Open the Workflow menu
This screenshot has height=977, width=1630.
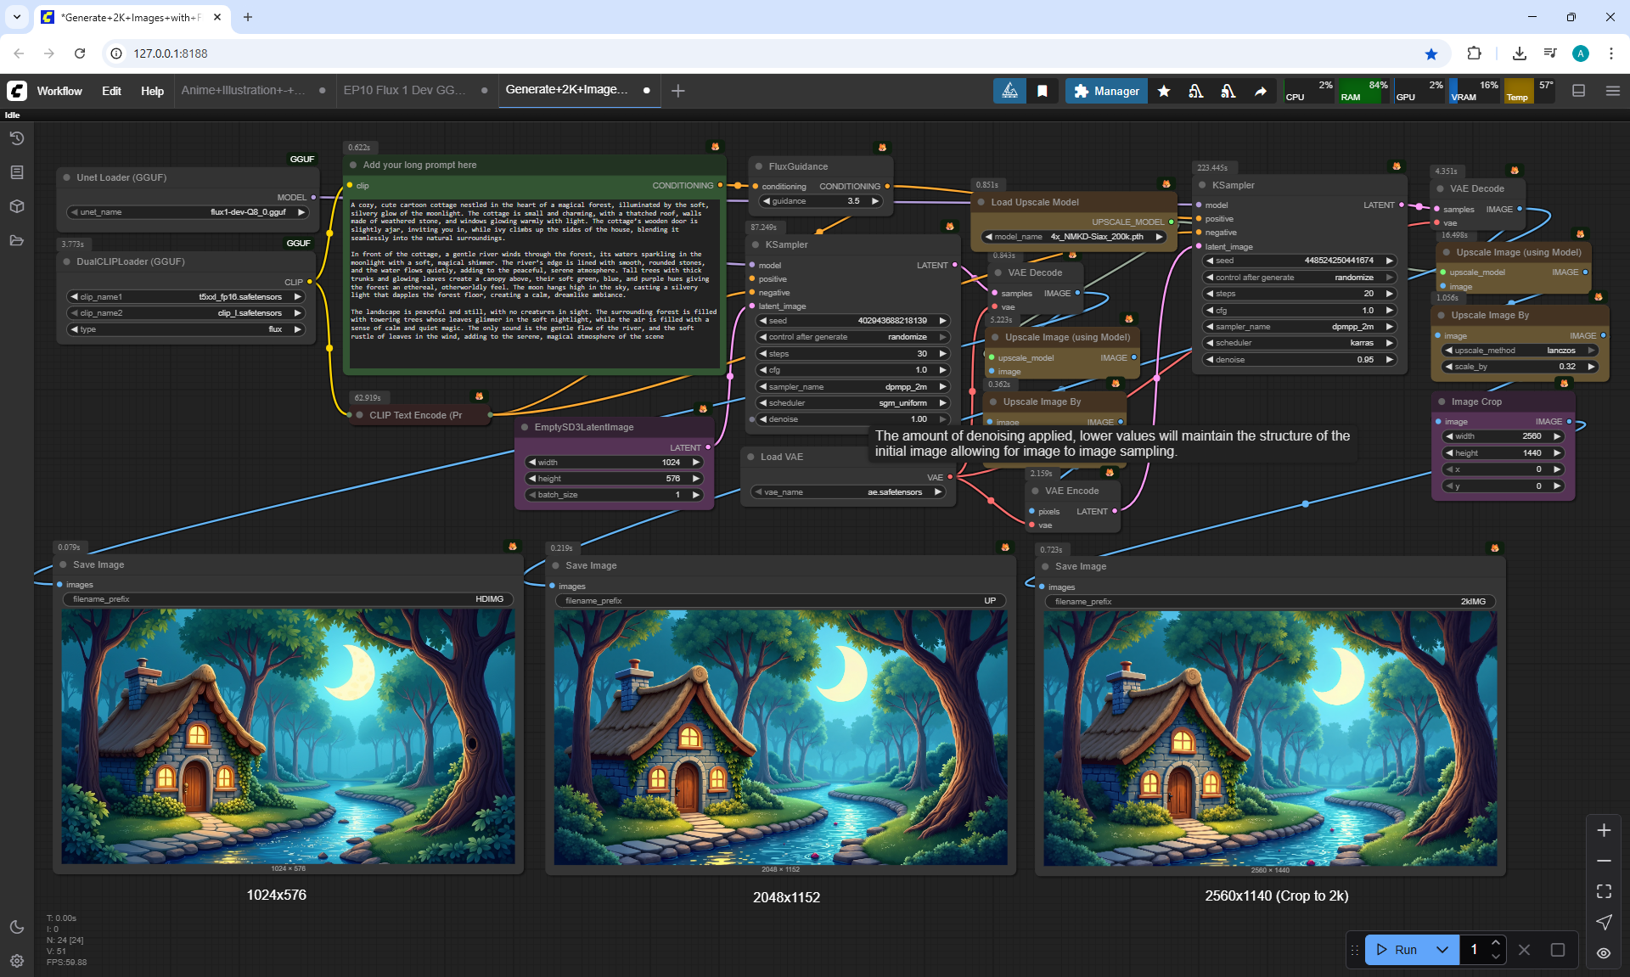[59, 91]
